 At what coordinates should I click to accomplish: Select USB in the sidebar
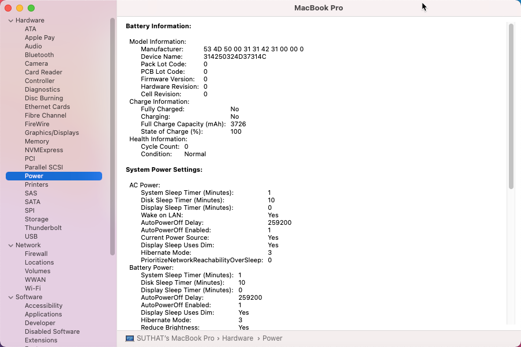click(x=31, y=236)
